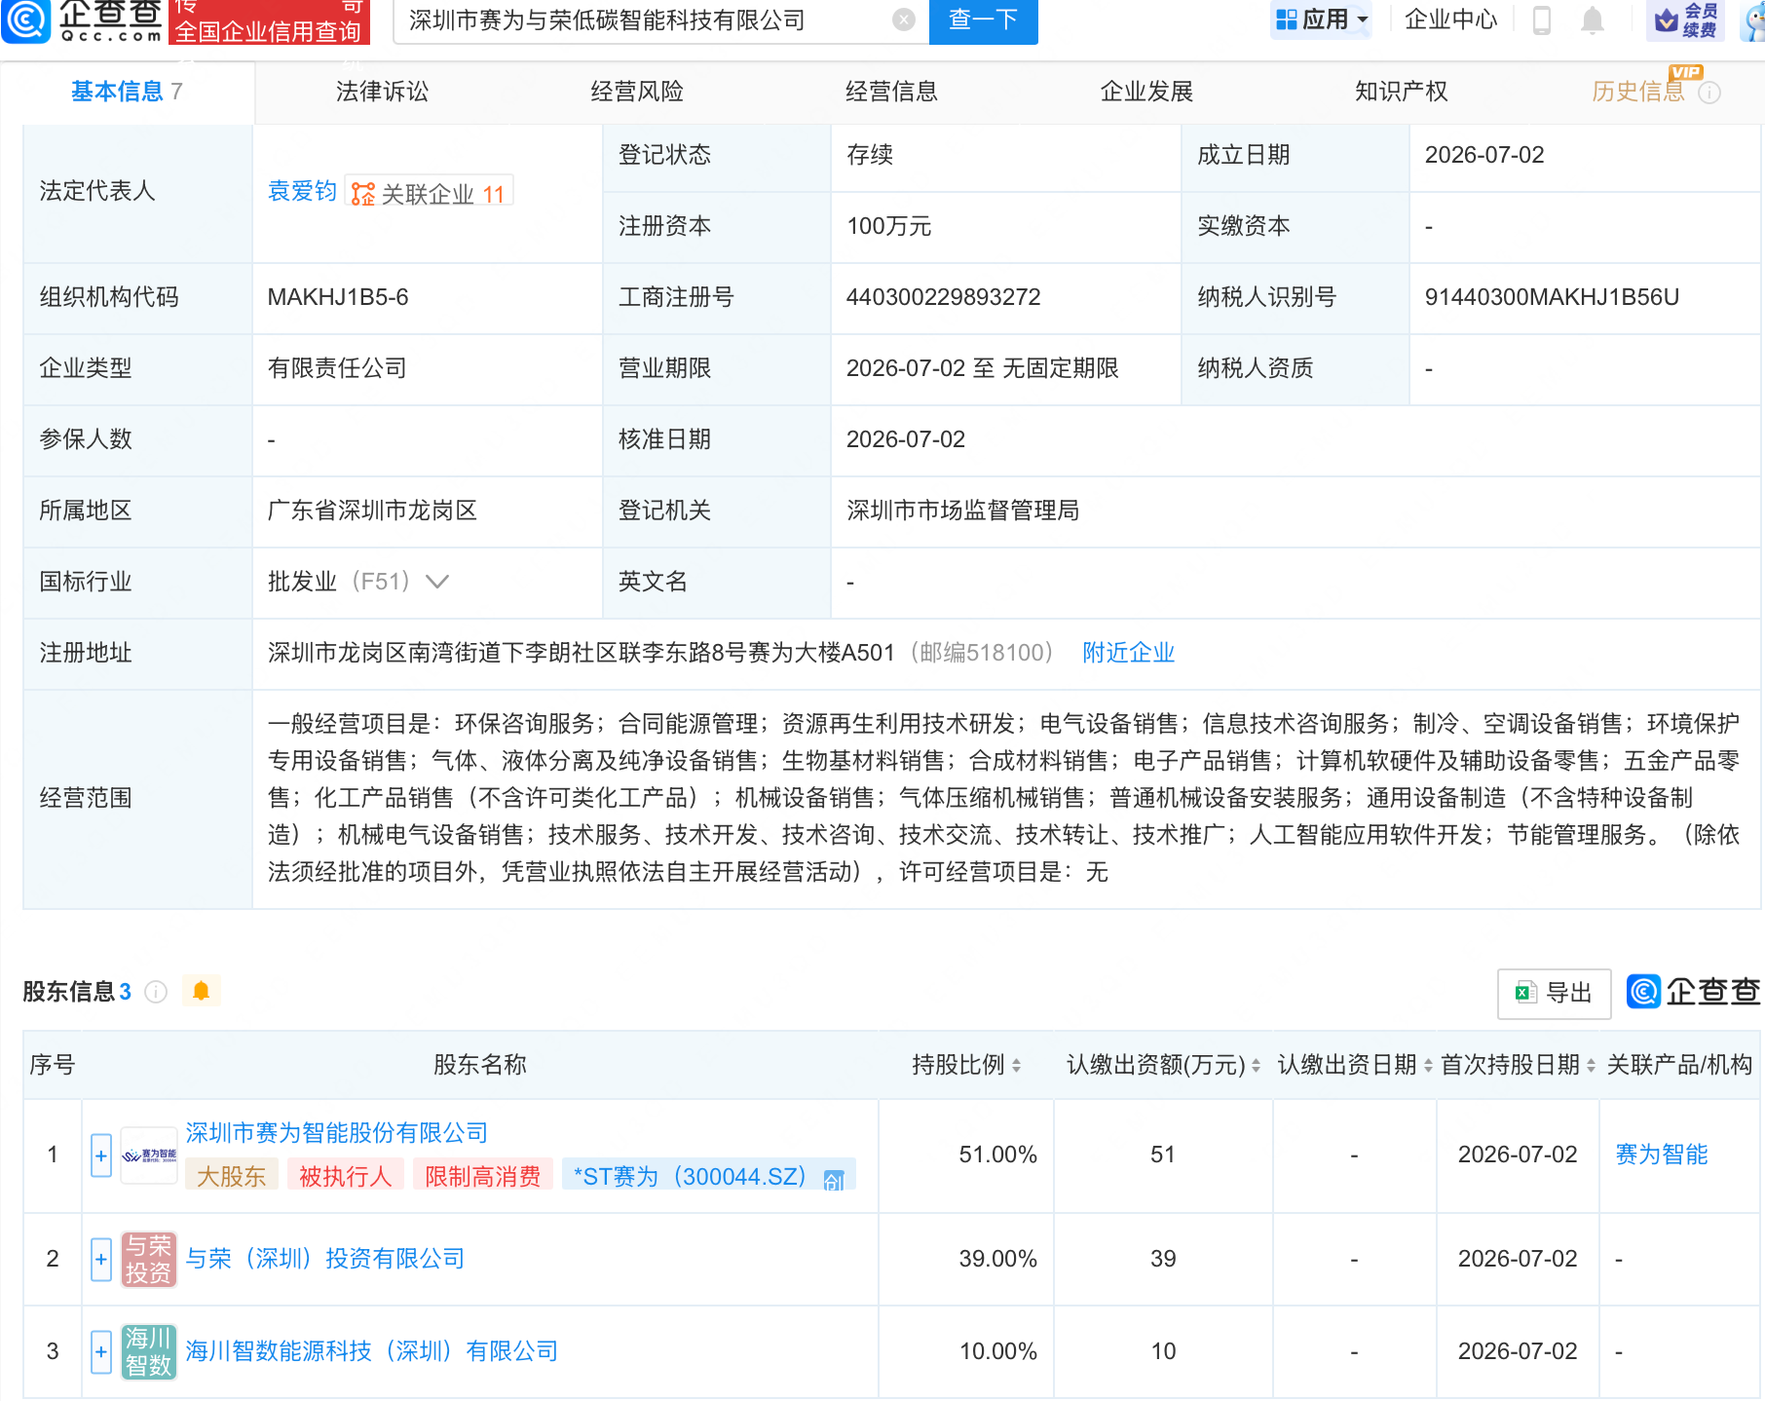Viewport: 1765px width, 1401px height.
Task: Open the mobile phone app icon
Action: (x=1542, y=19)
